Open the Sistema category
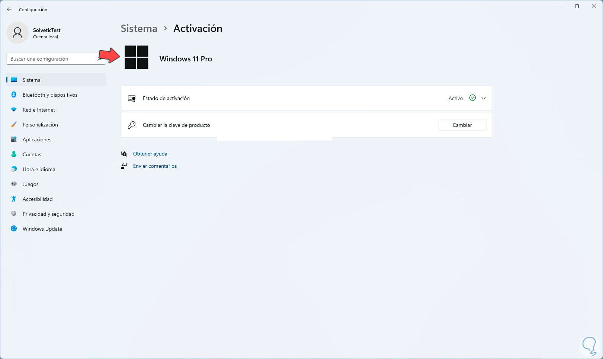Viewport: 603px width, 359px height. coord(56,80)
